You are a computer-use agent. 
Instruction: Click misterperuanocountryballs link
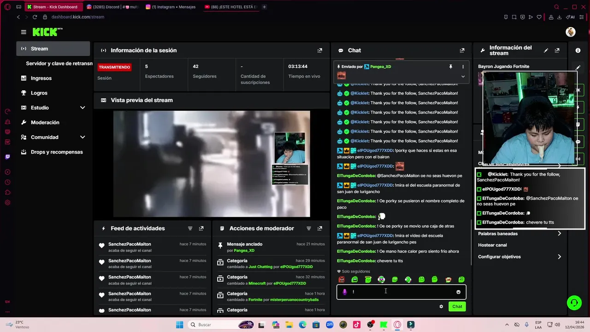(294, 300)
